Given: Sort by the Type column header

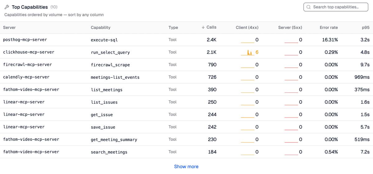Looking at the screenshot, I should click(173, 28).
